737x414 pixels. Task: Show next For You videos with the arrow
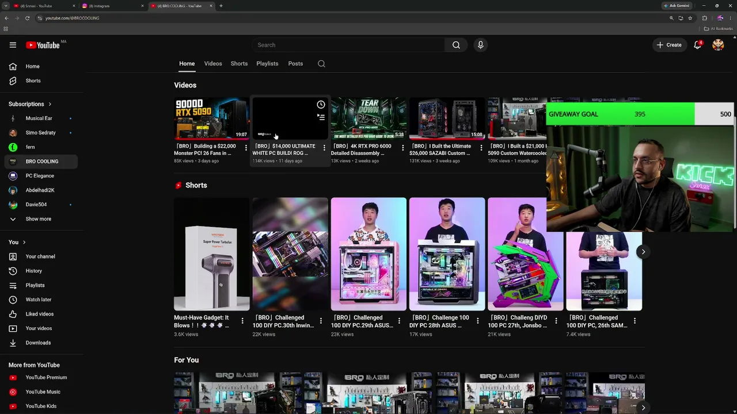(x=643, y=408)
